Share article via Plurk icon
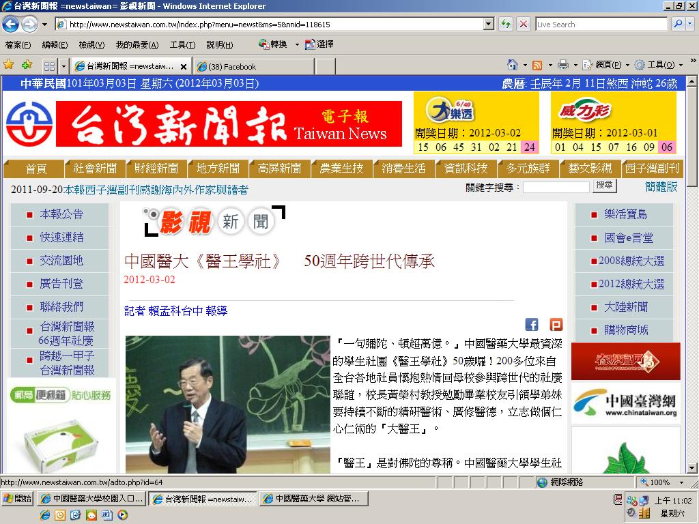 coord(556,324)
